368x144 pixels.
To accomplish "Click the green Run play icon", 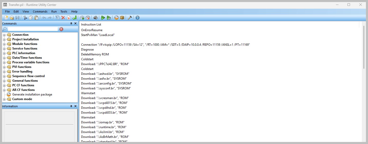I will tap(103, 18).
